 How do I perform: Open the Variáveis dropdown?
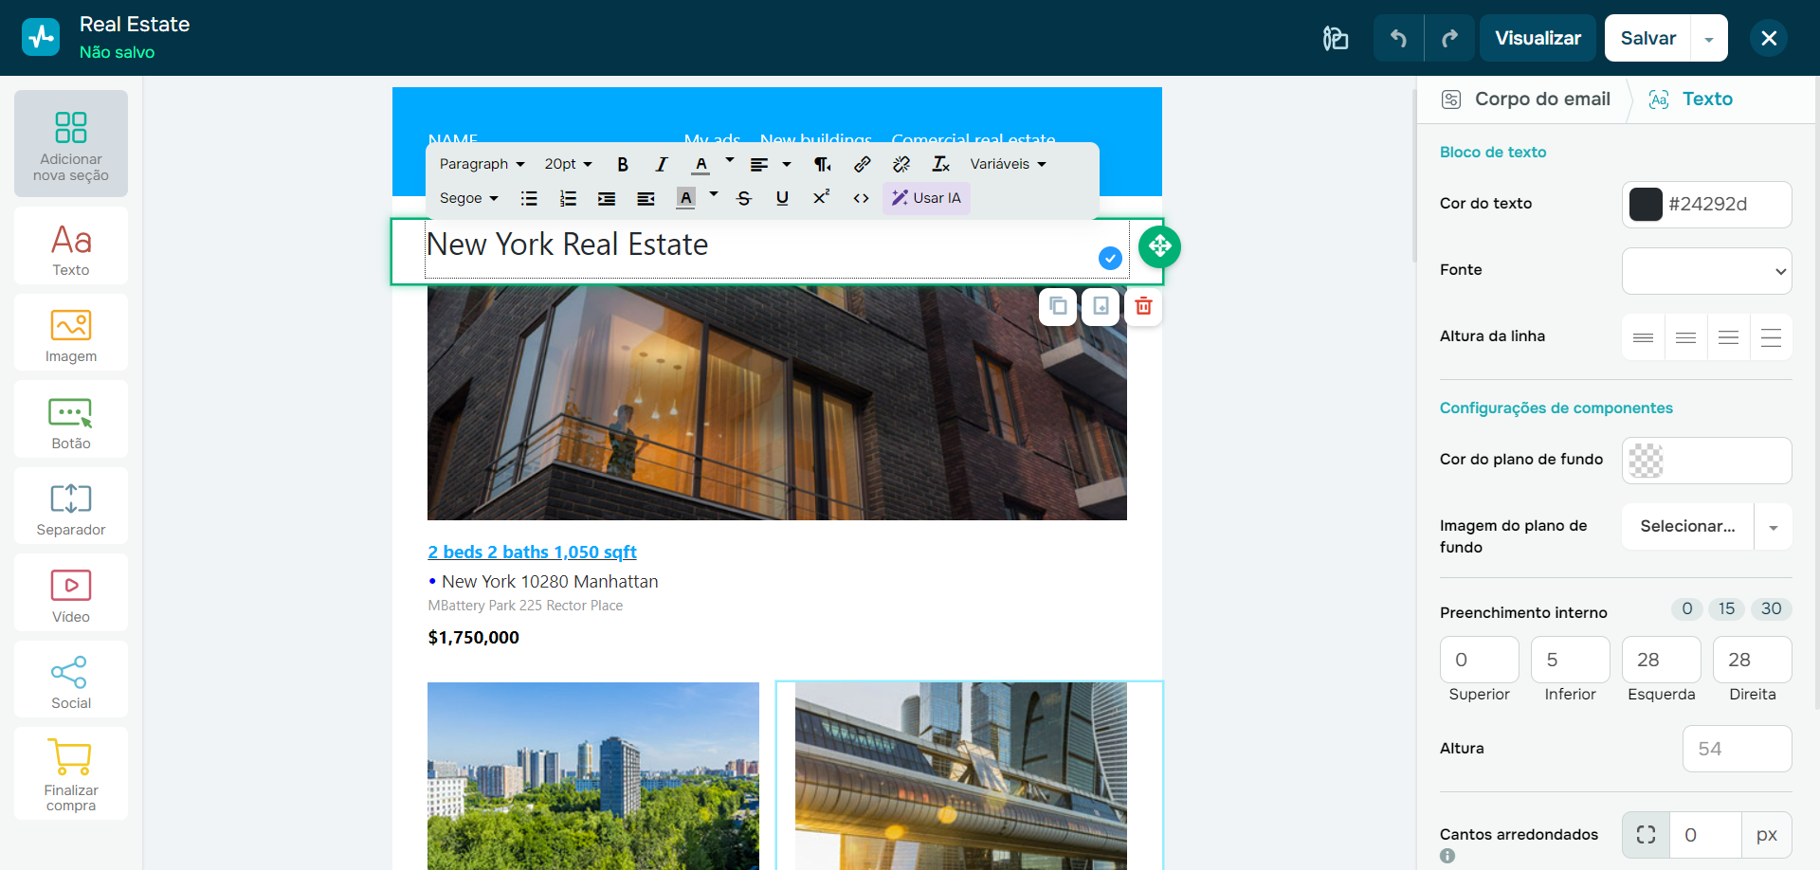click(1008, 164)
